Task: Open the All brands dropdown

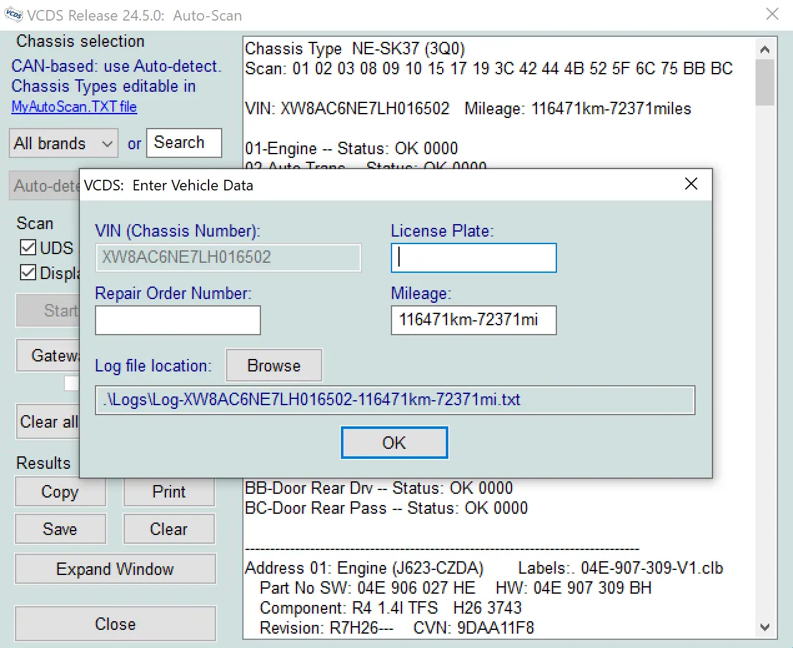Action: pyautogui.click(x=63, y=144)
